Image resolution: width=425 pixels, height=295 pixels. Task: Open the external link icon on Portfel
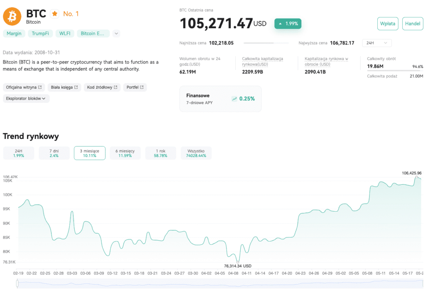click(x=142, y=87)
